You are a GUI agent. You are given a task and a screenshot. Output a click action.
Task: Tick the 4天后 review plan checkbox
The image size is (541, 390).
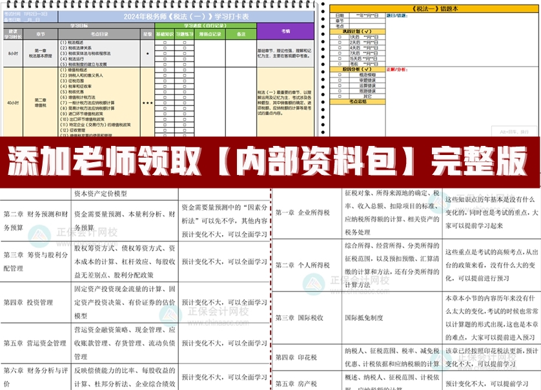[340, 48]
